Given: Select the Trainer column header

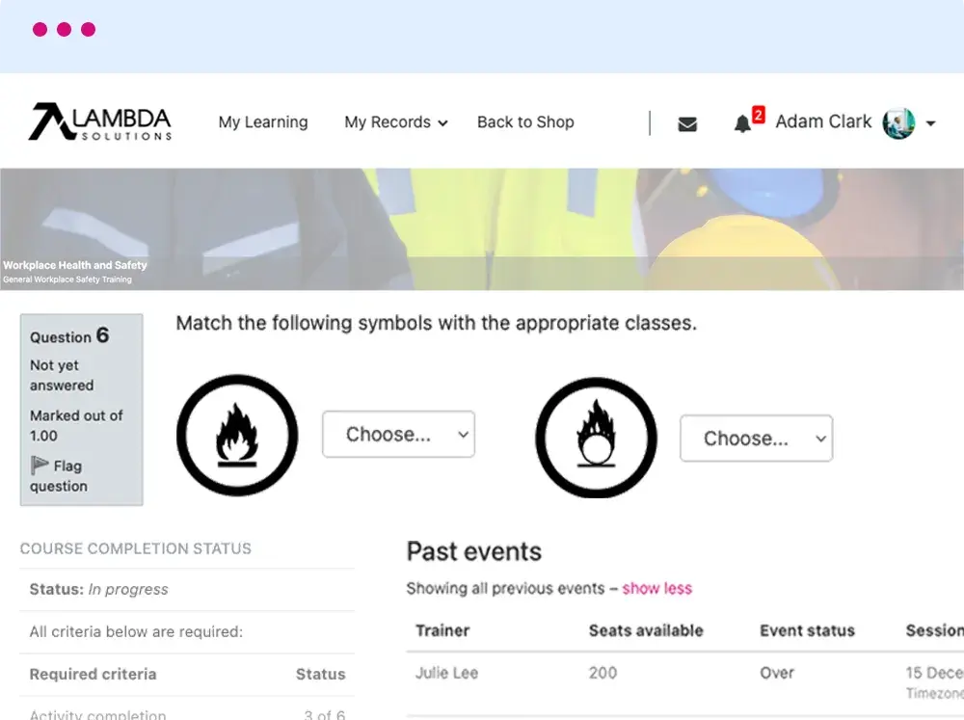Looking at the screenshot, I should point(442,631).
